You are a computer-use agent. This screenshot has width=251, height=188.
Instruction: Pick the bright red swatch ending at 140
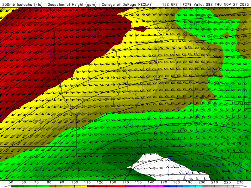(x=122, y=186)
